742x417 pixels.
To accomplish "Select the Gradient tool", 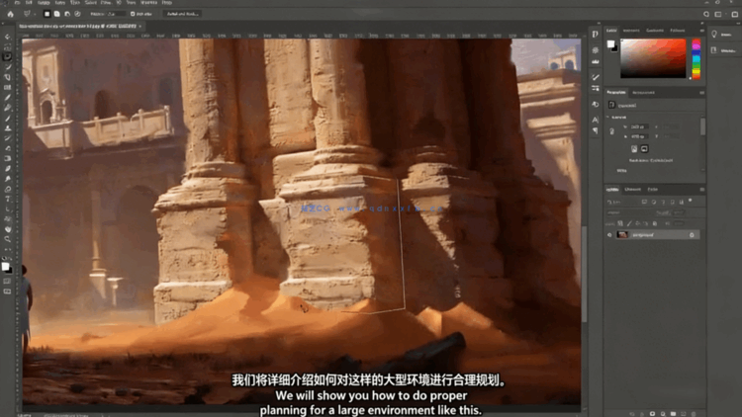I will pyautogui.click(x=7, y=158).
